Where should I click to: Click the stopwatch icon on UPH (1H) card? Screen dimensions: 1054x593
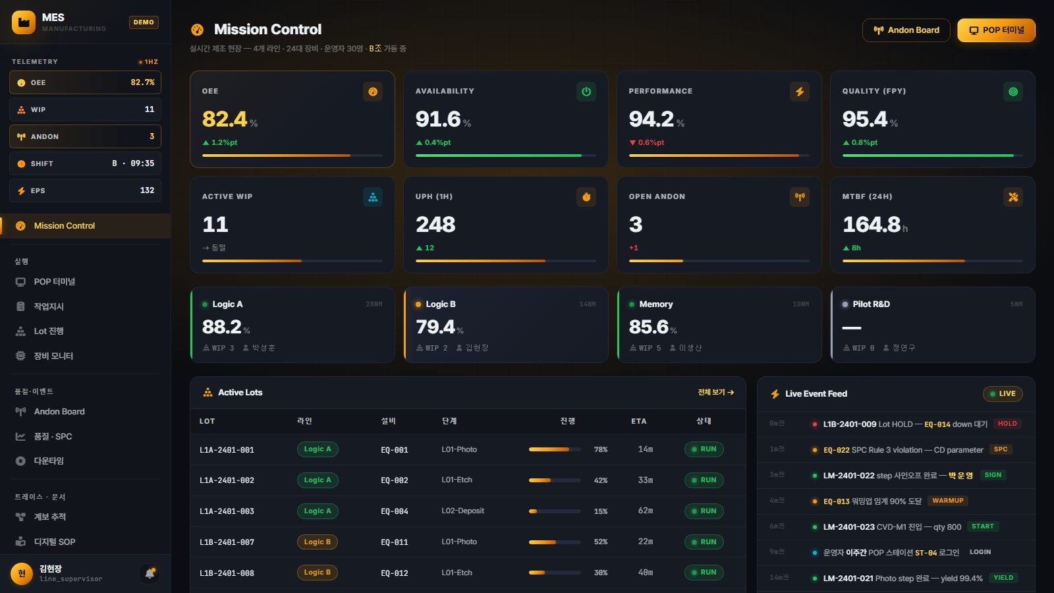coord(586,197)
